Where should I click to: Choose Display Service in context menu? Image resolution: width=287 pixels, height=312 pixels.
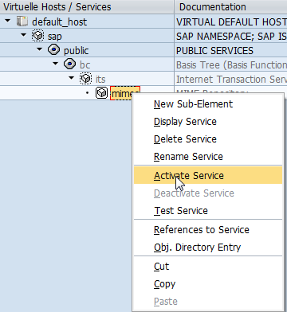tap(208, 122)
